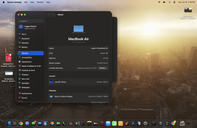Screen dimensions: 197x128
Task: Click the Version 26.5.1 text
Action: coord(102,82)
